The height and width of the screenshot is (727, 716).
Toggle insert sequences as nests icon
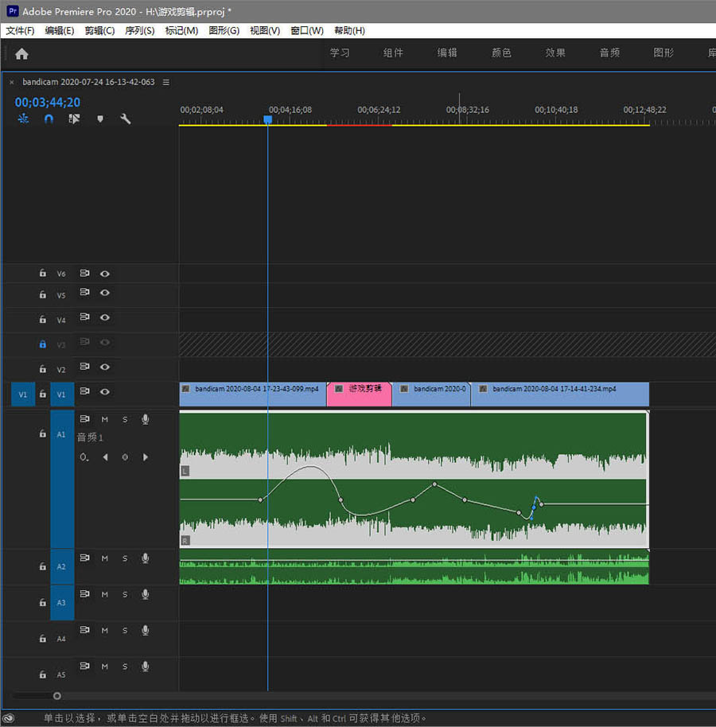pyautogui.click(x=23, y=119)
